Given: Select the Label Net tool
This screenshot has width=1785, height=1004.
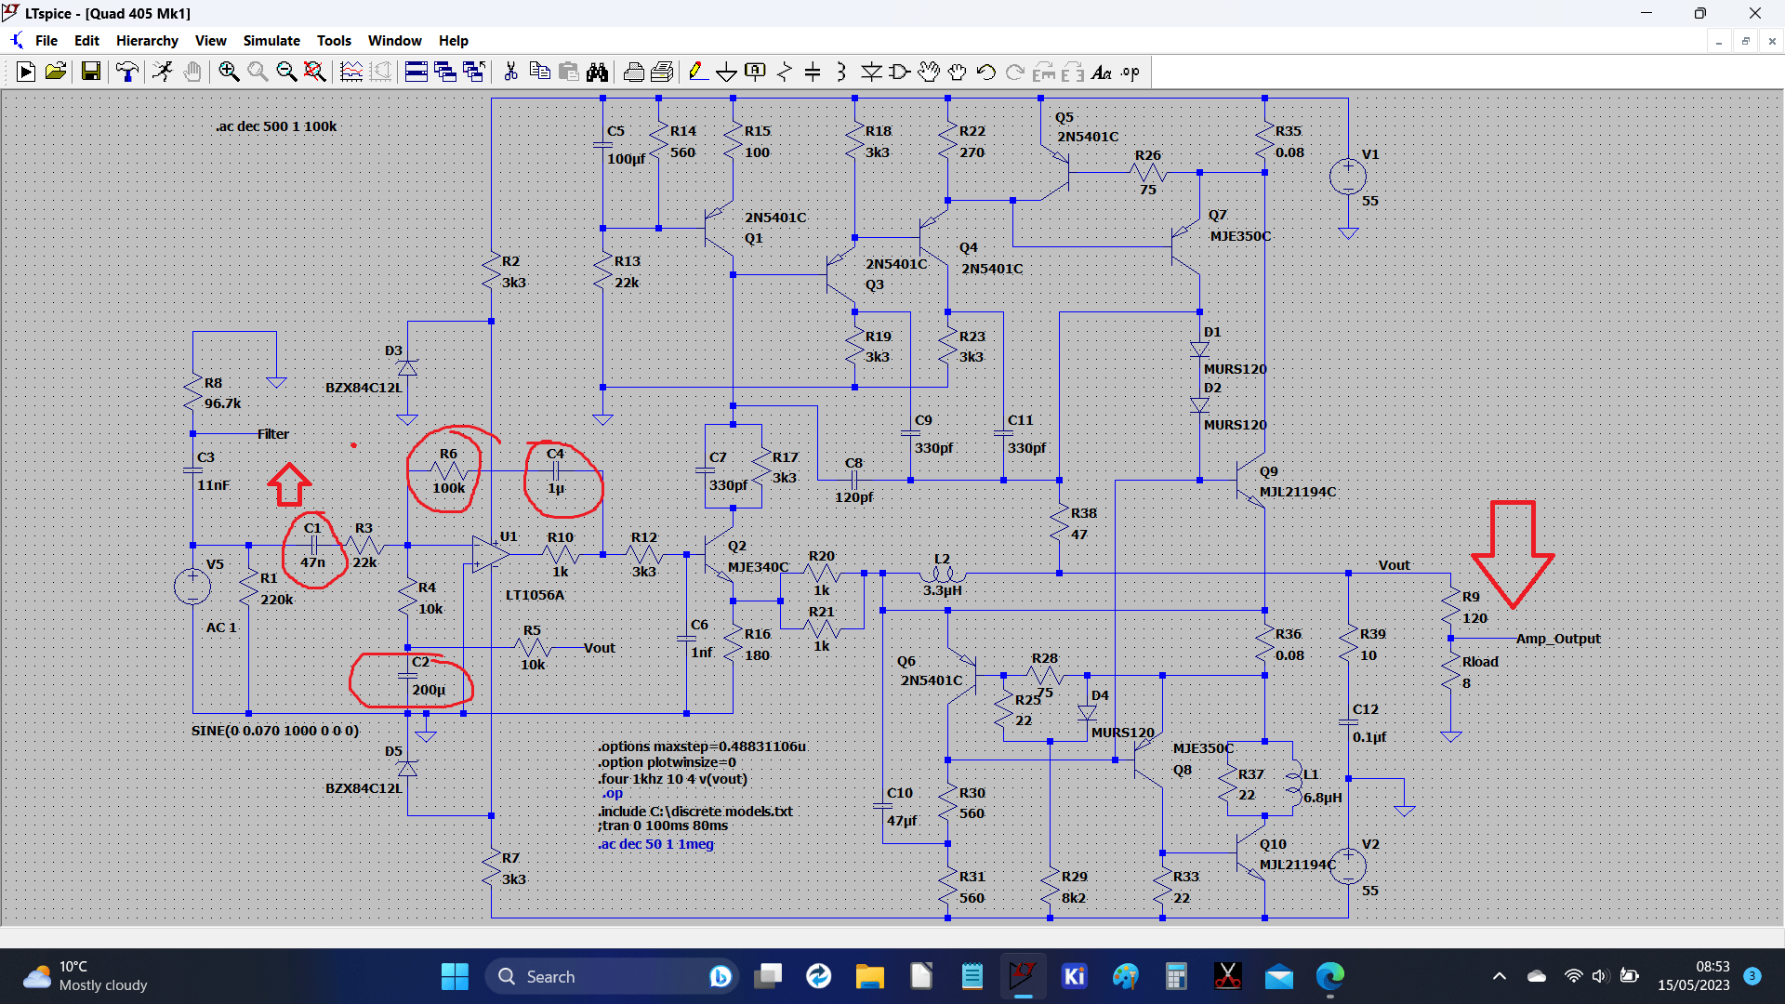Looking at the screenshot, I should tap(756, 72).
